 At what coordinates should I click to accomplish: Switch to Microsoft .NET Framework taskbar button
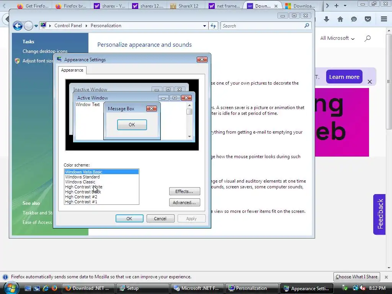[x=197, y=288]
